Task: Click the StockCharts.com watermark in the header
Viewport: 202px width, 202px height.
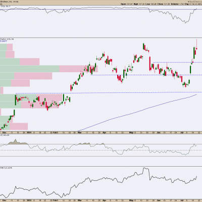Action: coord(195,1)
